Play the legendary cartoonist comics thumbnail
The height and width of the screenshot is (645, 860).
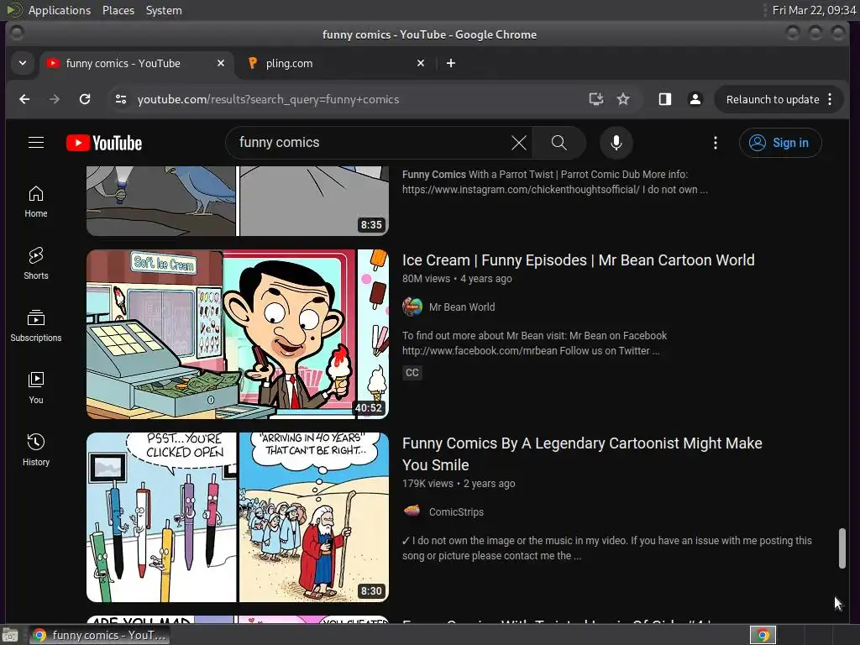point(238,517)
